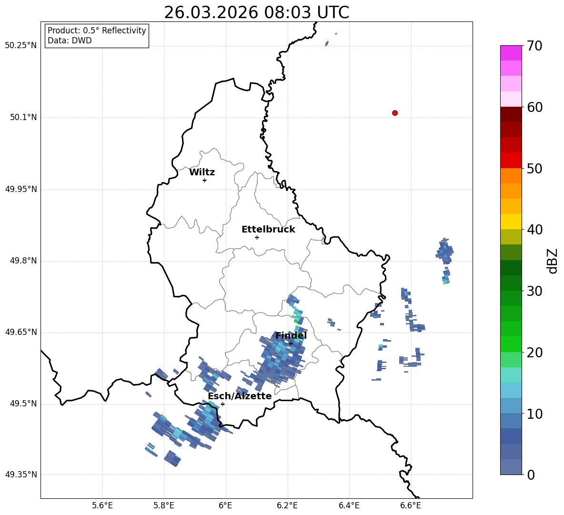Click the 50.25°N latitude label

pyautogui.click(x=21, y=46)
